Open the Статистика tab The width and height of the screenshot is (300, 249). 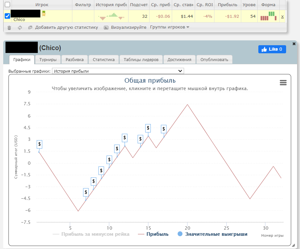(104, 59)
